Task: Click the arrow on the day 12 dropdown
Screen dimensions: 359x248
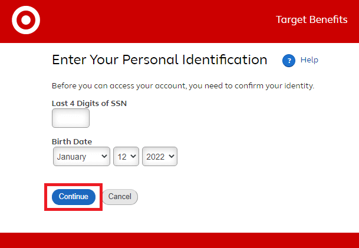Action: click(133, 156)
